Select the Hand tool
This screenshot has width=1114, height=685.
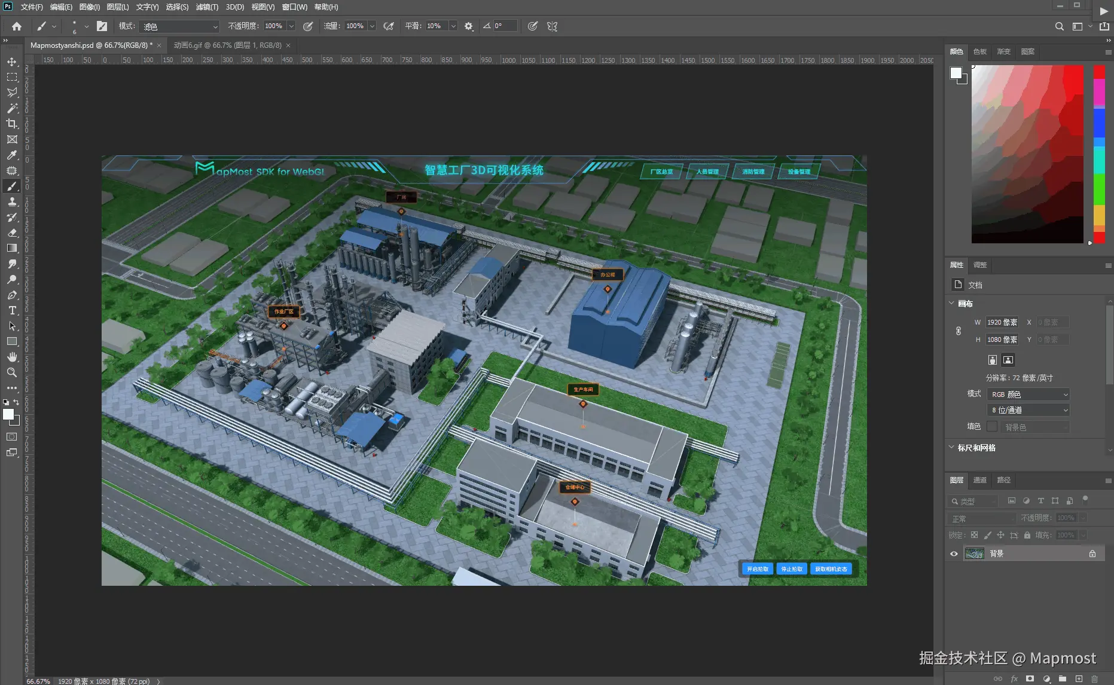[12, 357]
